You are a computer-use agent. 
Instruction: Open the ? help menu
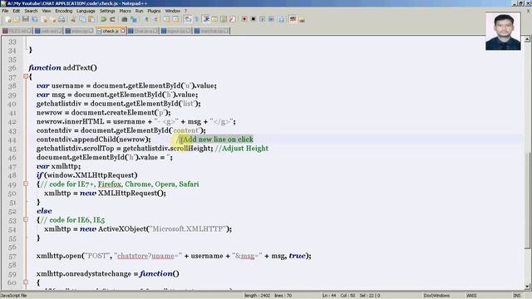tap(185, 11)
